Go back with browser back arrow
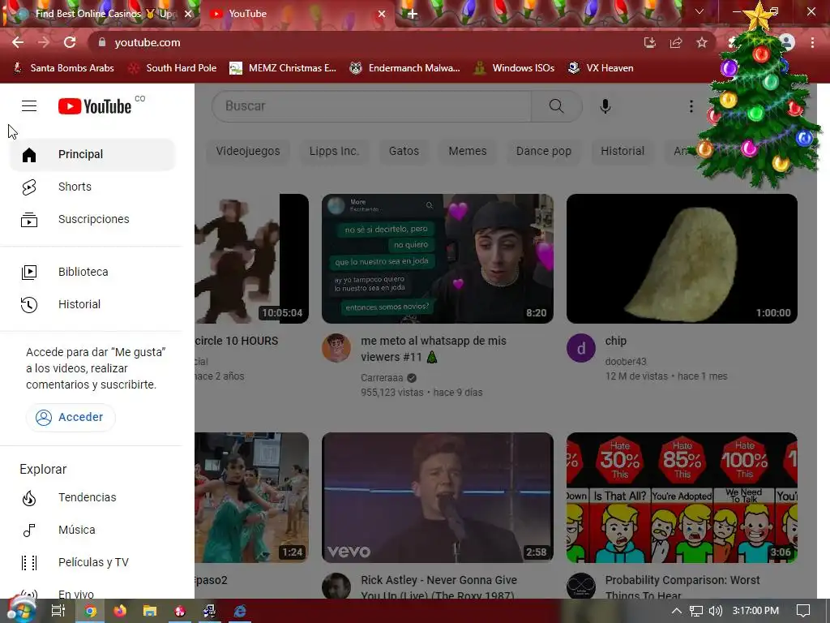Image resolution: width=830 pixels, height=623 pixels. pos(18,42)
